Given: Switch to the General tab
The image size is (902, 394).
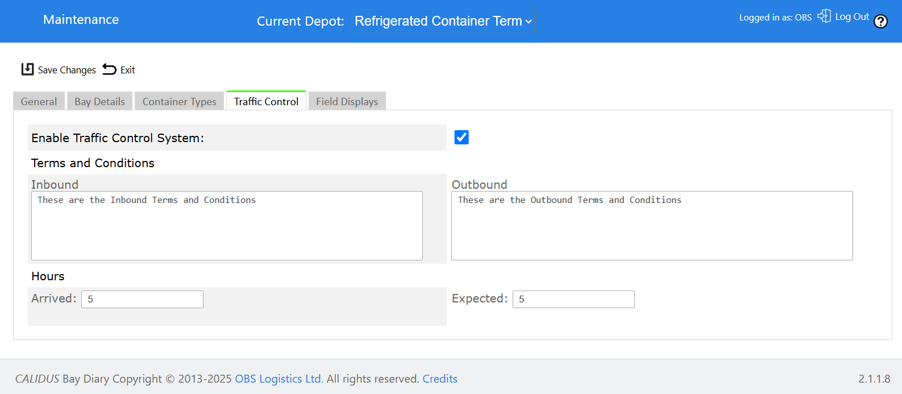Looking at the screenshot, I should pyautogui.click(x=39, y=101).
